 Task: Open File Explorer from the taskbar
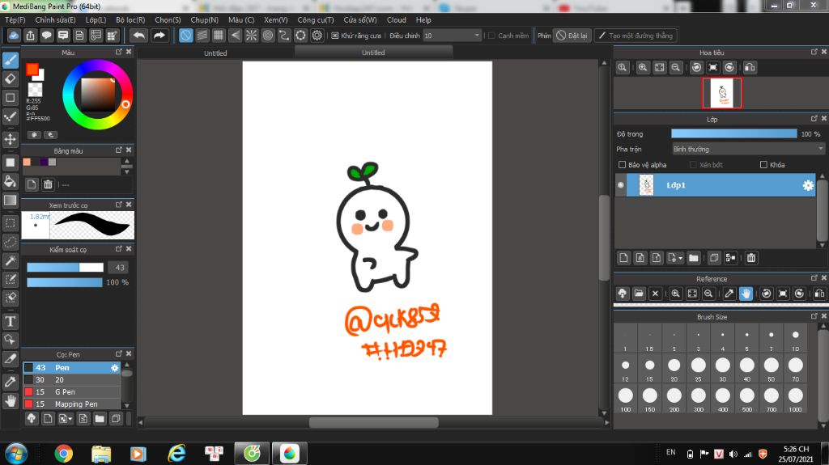pyautogui.click(x=101, y=454)
